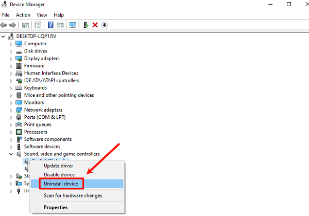Screen dimensions: 309x216
Task: Click the red X Uninstall device icon
Action: coord(95,25)
